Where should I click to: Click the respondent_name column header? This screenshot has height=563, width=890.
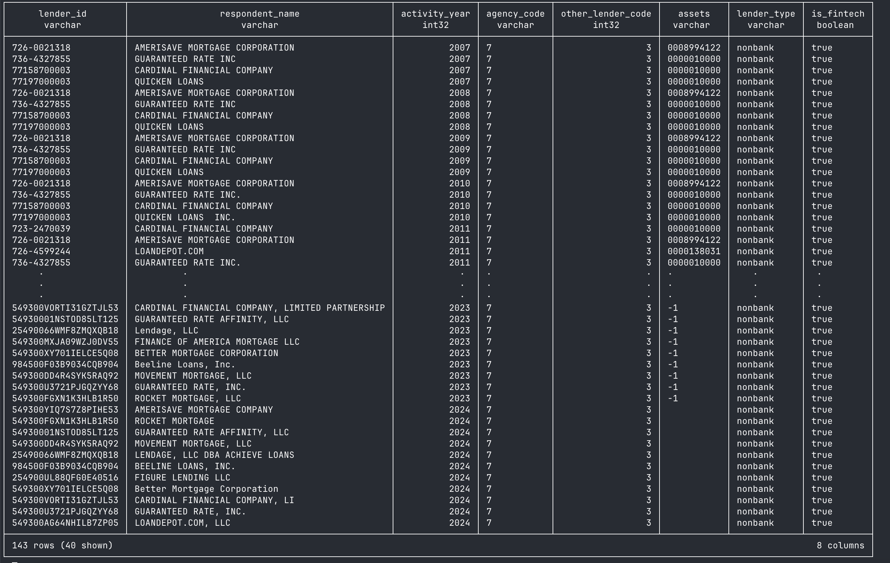259,14
